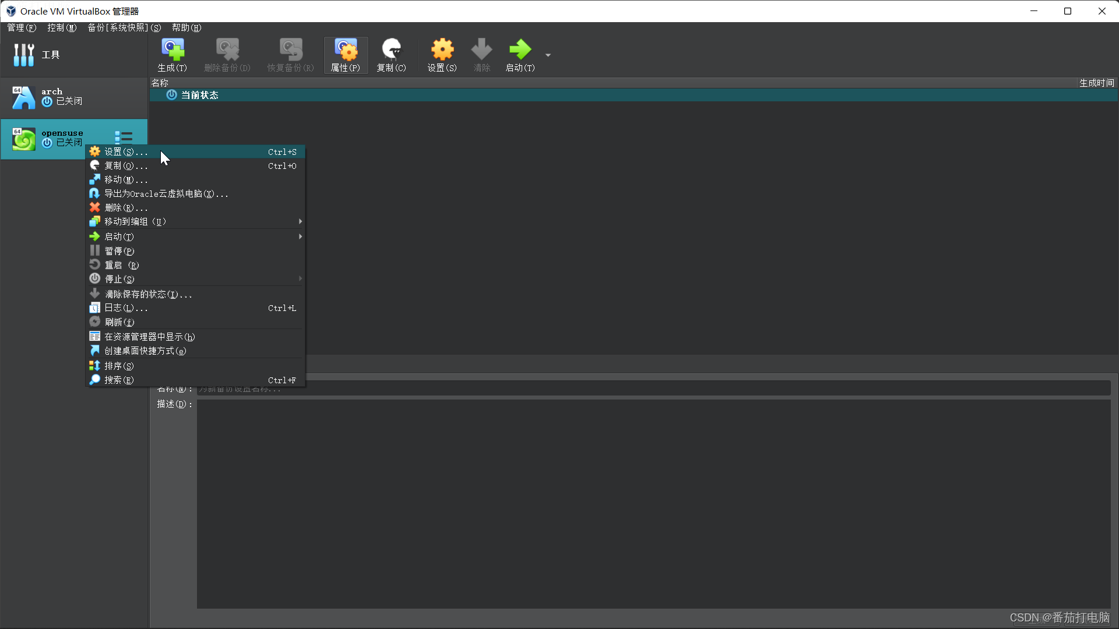Choose 删除(R)... in the context menu
Viewport: 1119px width, 629px height.
pyautogui.click(x=195, y=208)
